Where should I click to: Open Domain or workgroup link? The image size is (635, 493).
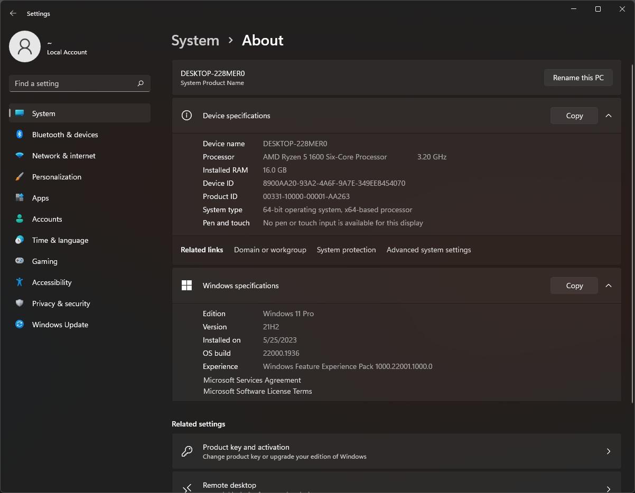pyautogui.click(x=270, y=250)
